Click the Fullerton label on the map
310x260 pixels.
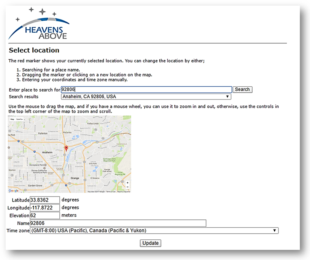[x=43, y=133]
